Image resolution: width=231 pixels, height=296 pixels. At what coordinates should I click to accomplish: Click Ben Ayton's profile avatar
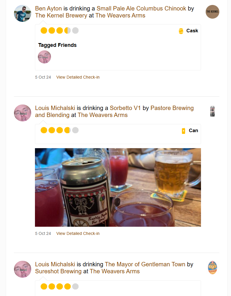click(x=22, y=13)
